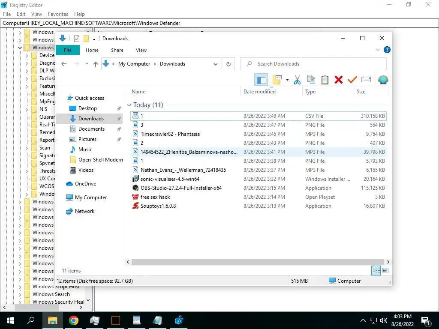This screenshot has height=329, width=439.
Task: Click the Rename icon in toolbar
Action: point(366,80)
